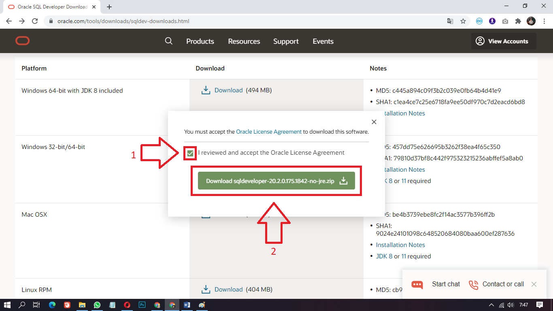Click the Oracle logo in the navigation bar
This screenshot has height=311, width=553.
point(22,40)
